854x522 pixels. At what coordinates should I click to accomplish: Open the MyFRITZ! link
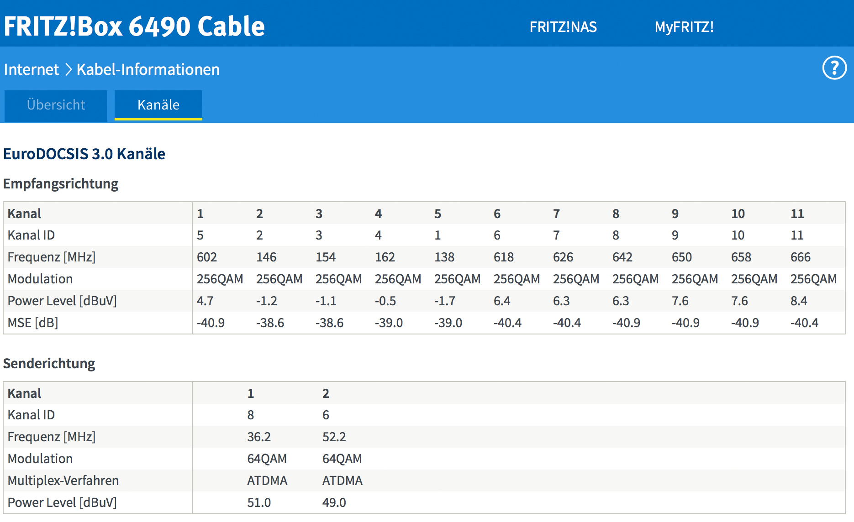[684, 27]
